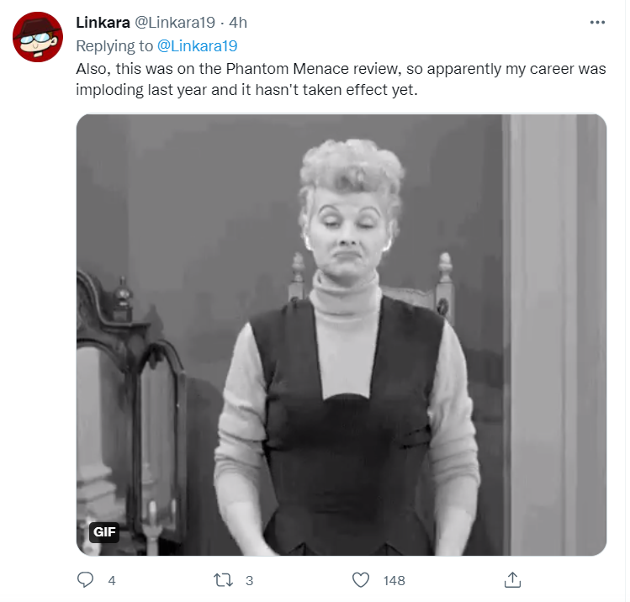
Task: Open the three-dot more options menu
Action: (x=597, y=23)
